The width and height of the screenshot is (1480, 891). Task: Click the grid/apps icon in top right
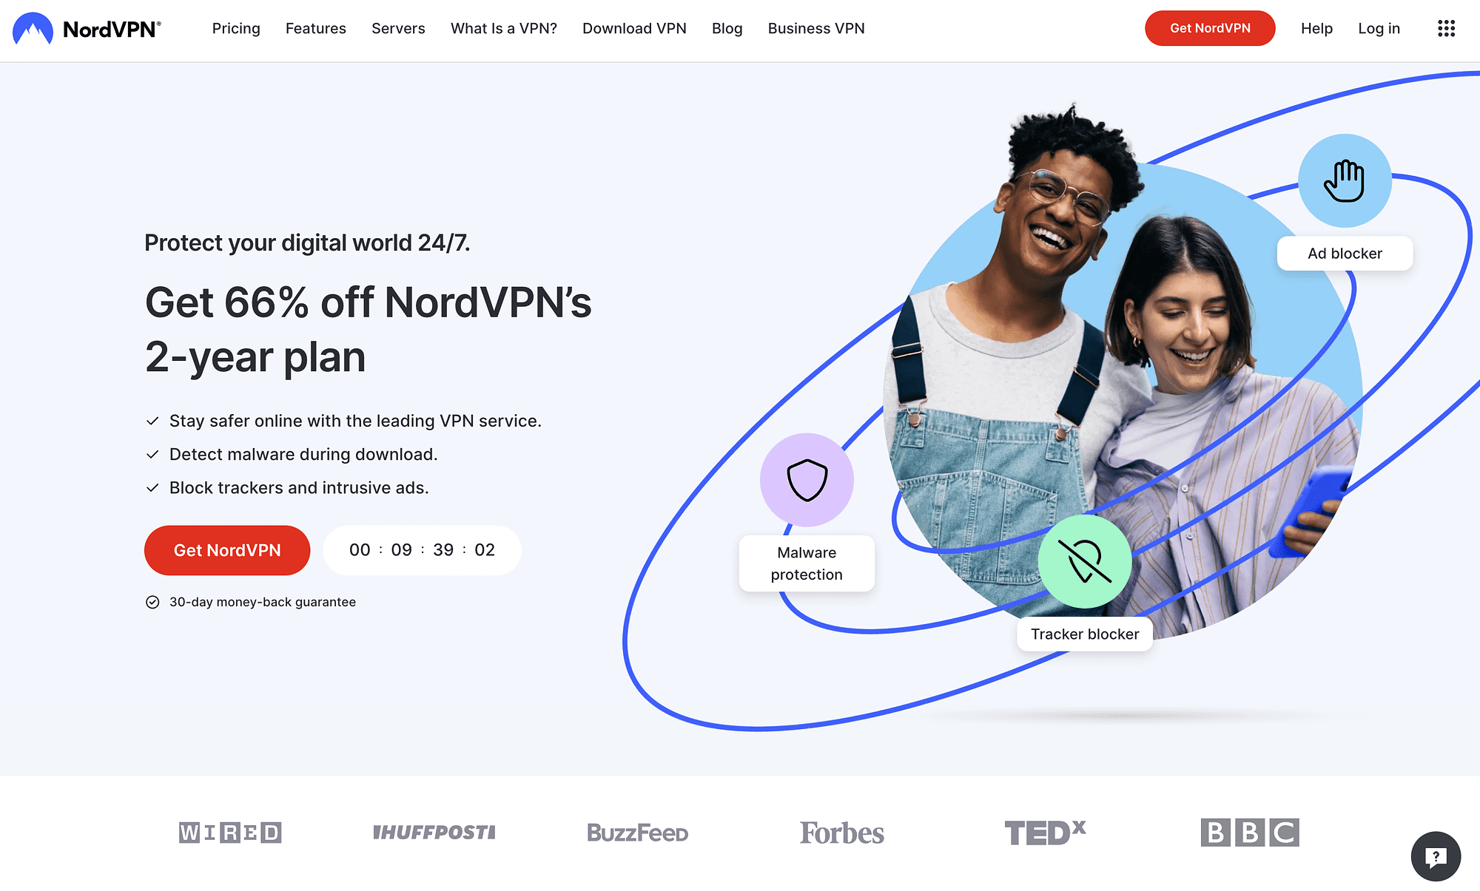coord(1446,29)
